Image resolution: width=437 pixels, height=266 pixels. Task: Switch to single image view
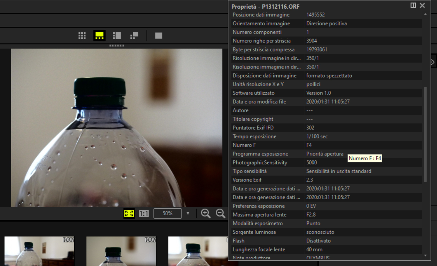tap(159, 35)
